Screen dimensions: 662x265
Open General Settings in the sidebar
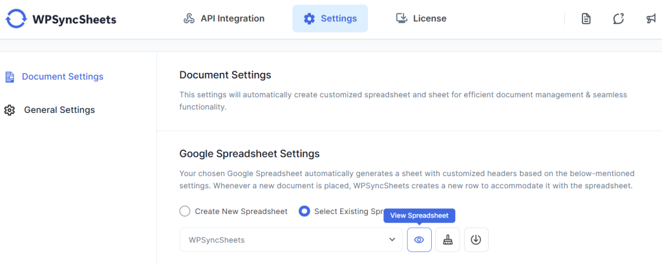(50, 110)
